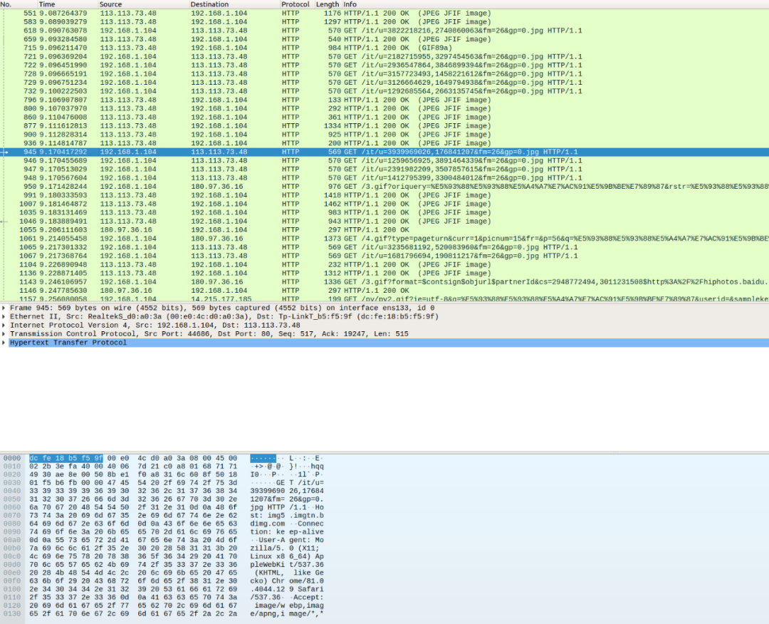Click highlighted hex bytes dc fe 18 b5 f5 9f
The height and width of the screenshot is (624, 769).
(66, 458)
